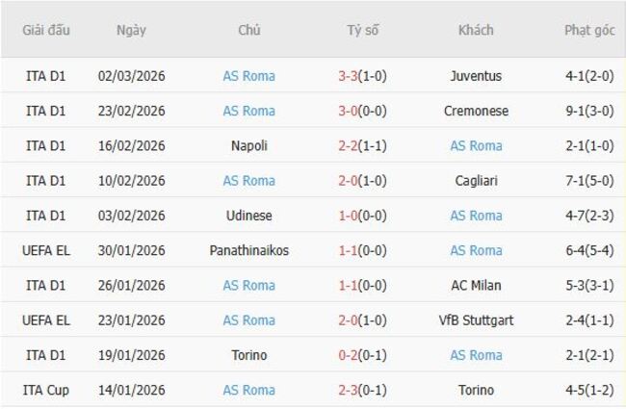This screenshot has height=409, width=626.
Task: Click the Panathinaikos team link
Action: 249,250
